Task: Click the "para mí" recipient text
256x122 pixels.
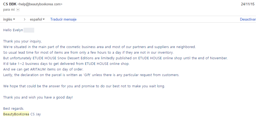Action: [x=9, y=10]
